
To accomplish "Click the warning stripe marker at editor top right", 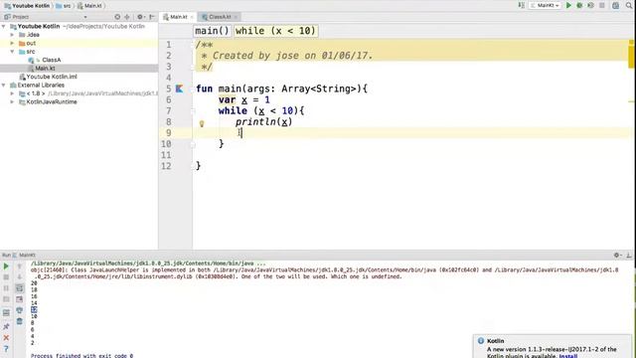I will (631, 42).
